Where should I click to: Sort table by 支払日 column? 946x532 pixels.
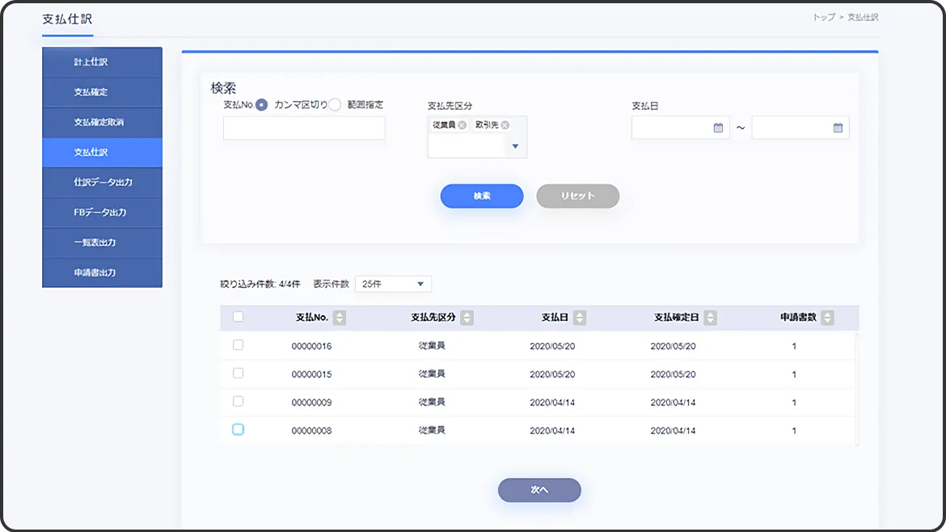[580, 319]
